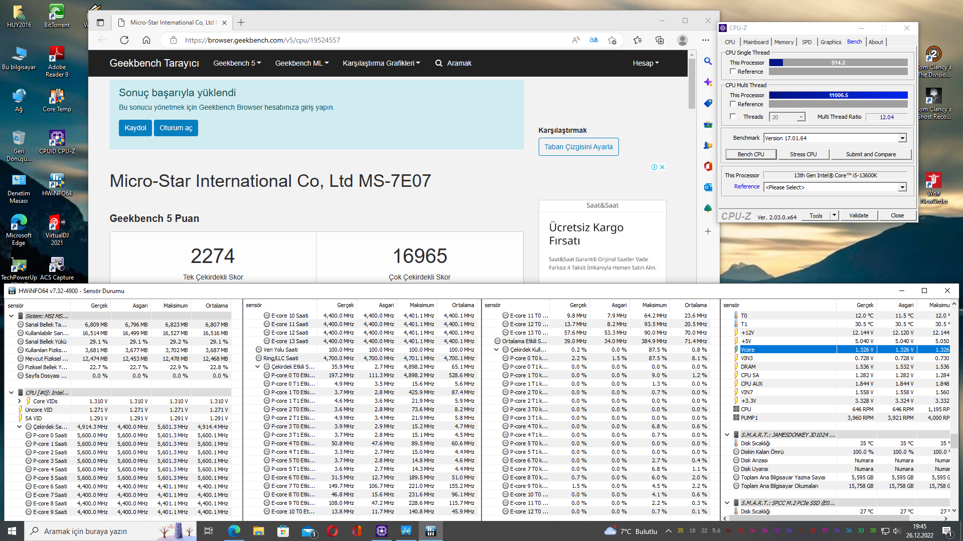Viewport: 963px width, 541px height.
Task: Click Oturum aç login button
Action: pos(176,128)
